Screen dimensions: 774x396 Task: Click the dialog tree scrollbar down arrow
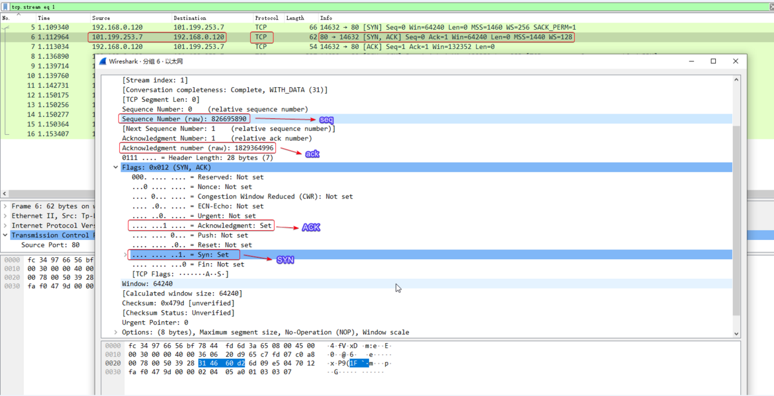pyautogui.click(x=737, y=333)
